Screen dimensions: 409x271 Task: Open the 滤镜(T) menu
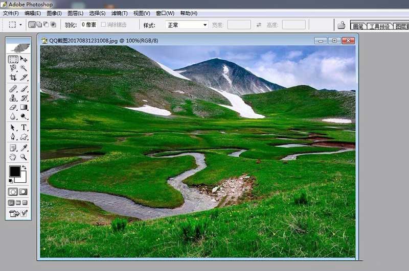(x=119, y=13)
